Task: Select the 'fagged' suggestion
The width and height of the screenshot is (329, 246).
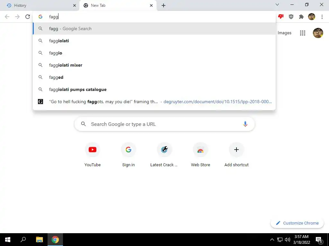Action: click(154, 77)
